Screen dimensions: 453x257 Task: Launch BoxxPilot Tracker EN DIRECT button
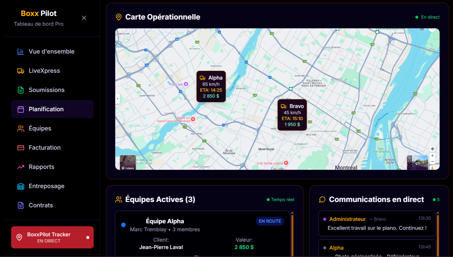click(52, 237)
